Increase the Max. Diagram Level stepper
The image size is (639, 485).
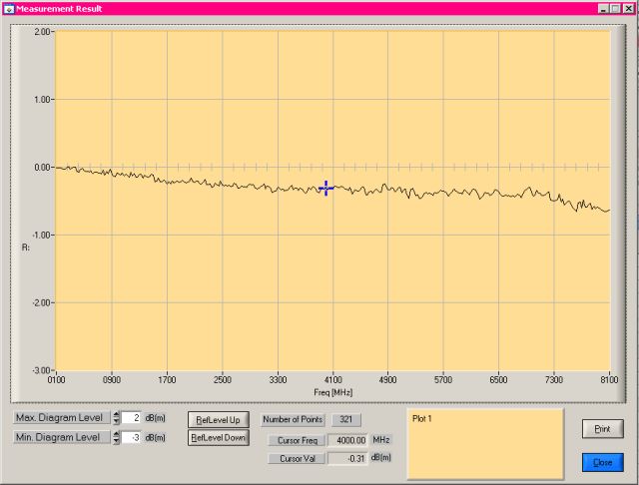point(116,414)
